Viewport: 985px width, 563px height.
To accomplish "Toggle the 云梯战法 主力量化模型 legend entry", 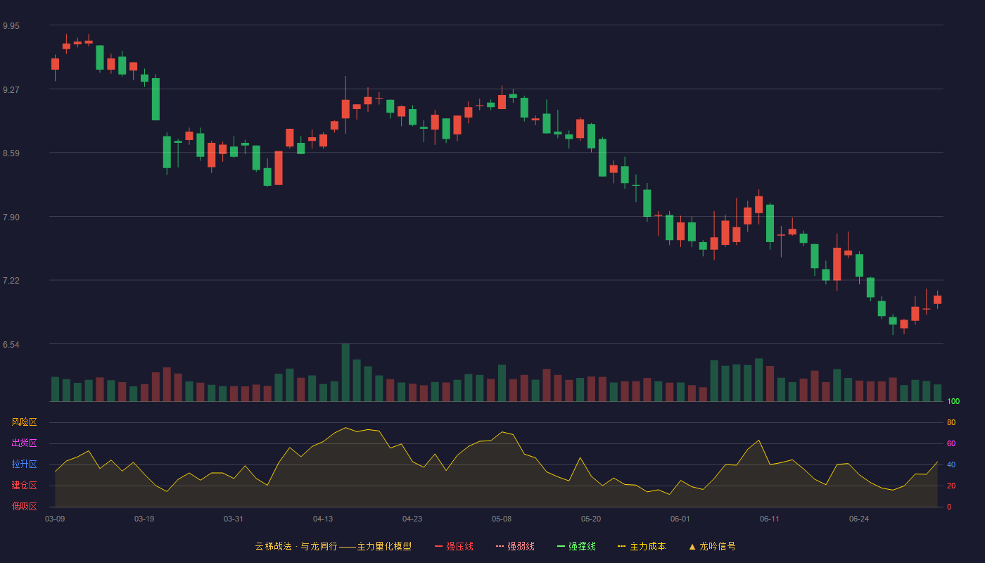I will pyautogui.click(x=333, y=546).
